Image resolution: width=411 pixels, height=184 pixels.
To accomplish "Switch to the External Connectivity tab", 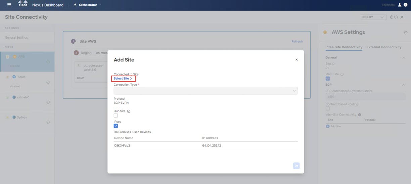I will coord(384,47).
